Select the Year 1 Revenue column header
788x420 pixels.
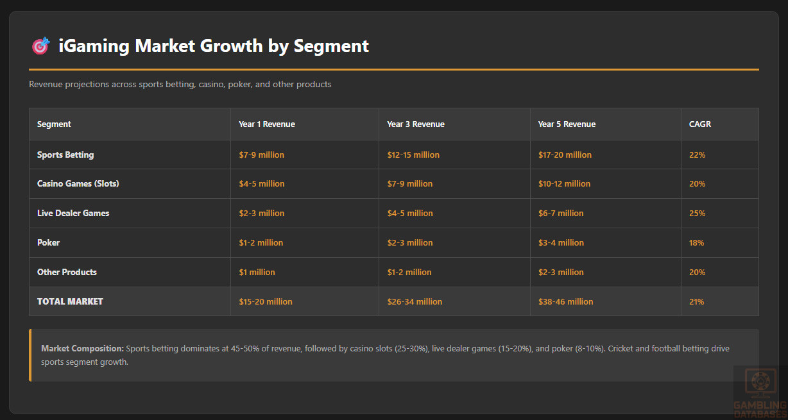266,124
